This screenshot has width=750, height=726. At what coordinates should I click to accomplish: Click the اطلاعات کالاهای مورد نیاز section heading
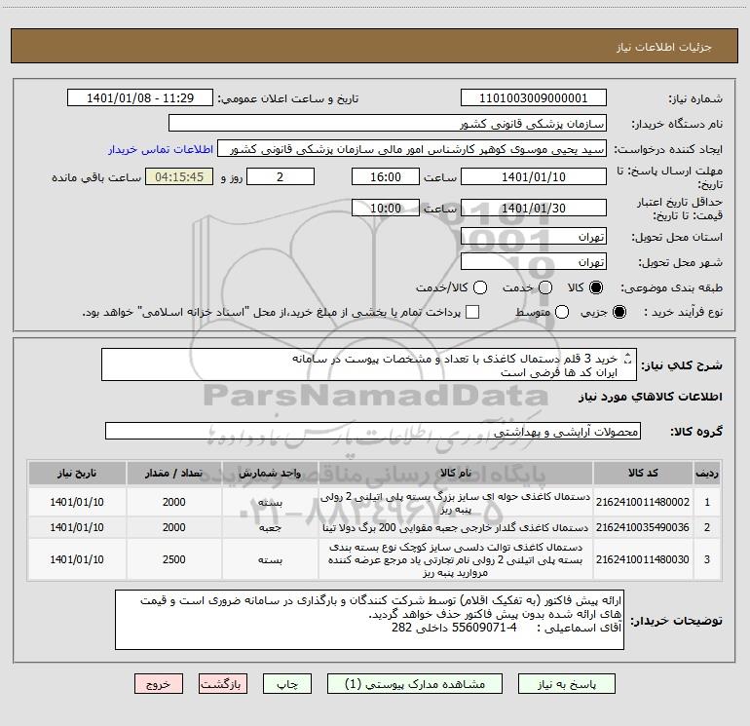tap(651, 397)
